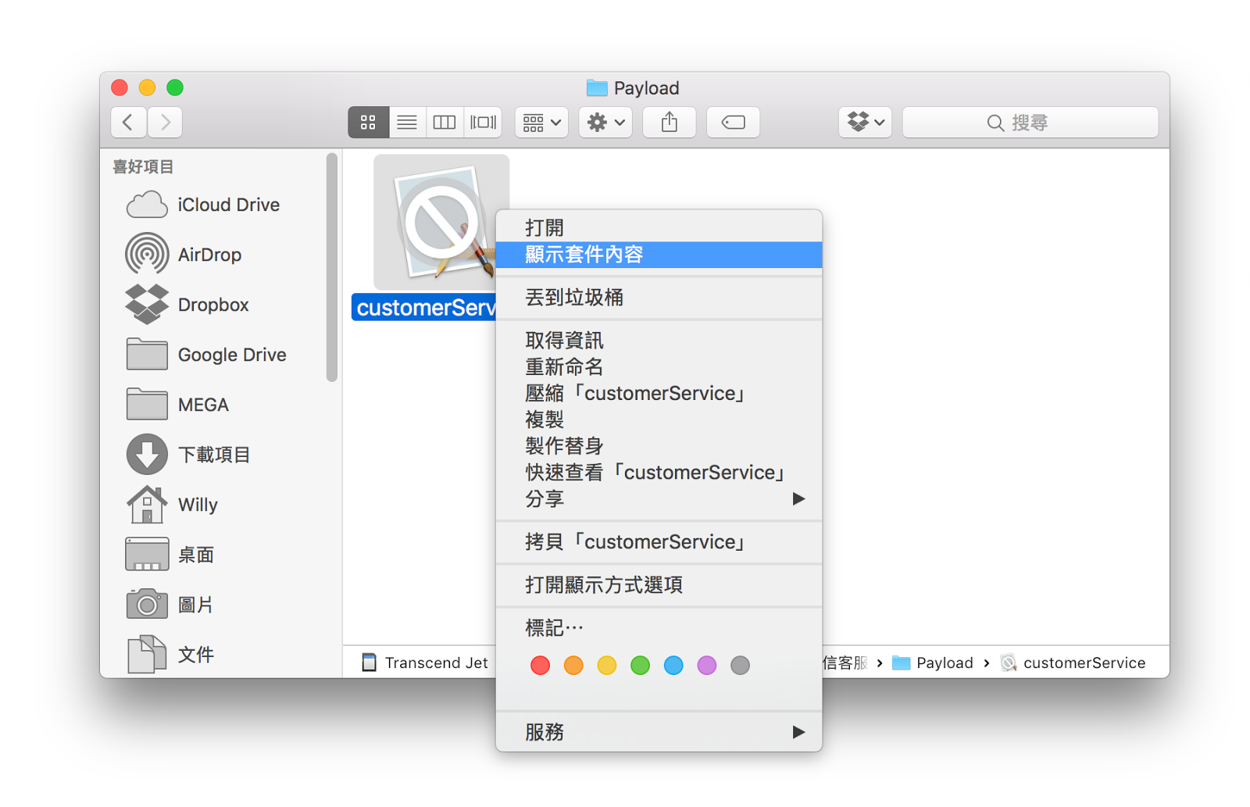
Task: Apply the blue tag color
Action: (x=673, y=665)
